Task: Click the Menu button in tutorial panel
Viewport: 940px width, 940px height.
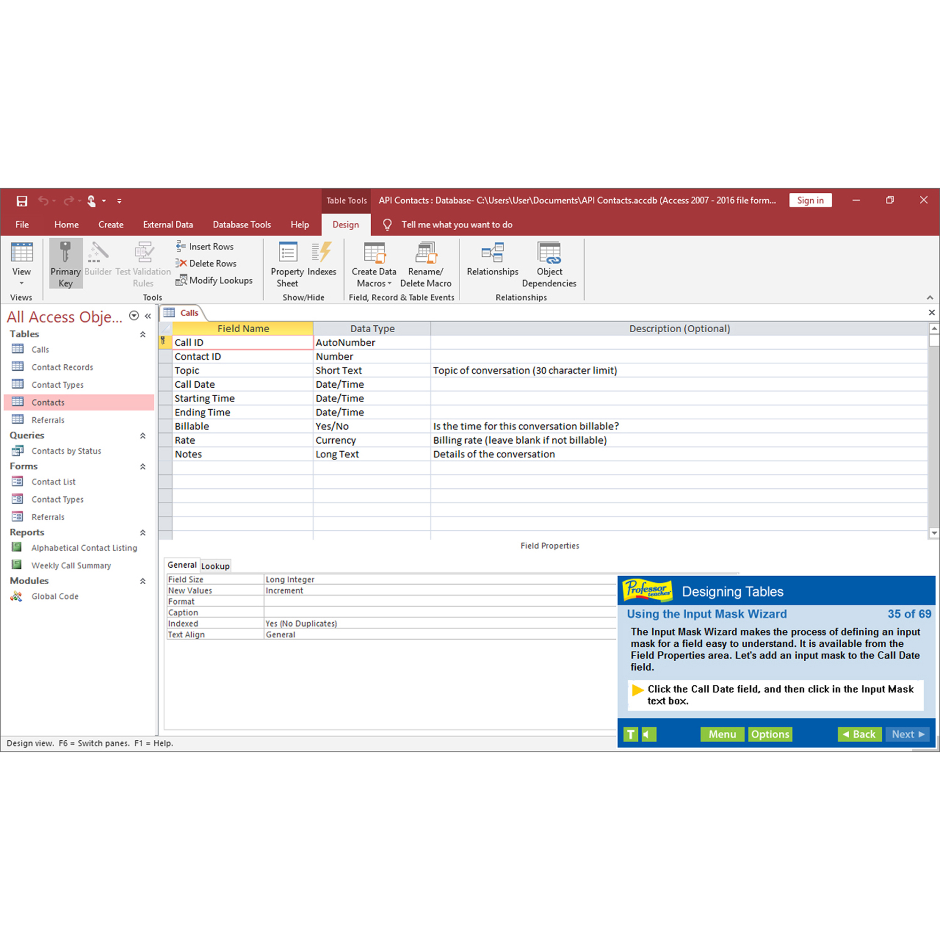Action: (x=722, y=734)
